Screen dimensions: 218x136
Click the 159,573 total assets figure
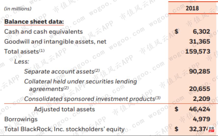[197, 51]
